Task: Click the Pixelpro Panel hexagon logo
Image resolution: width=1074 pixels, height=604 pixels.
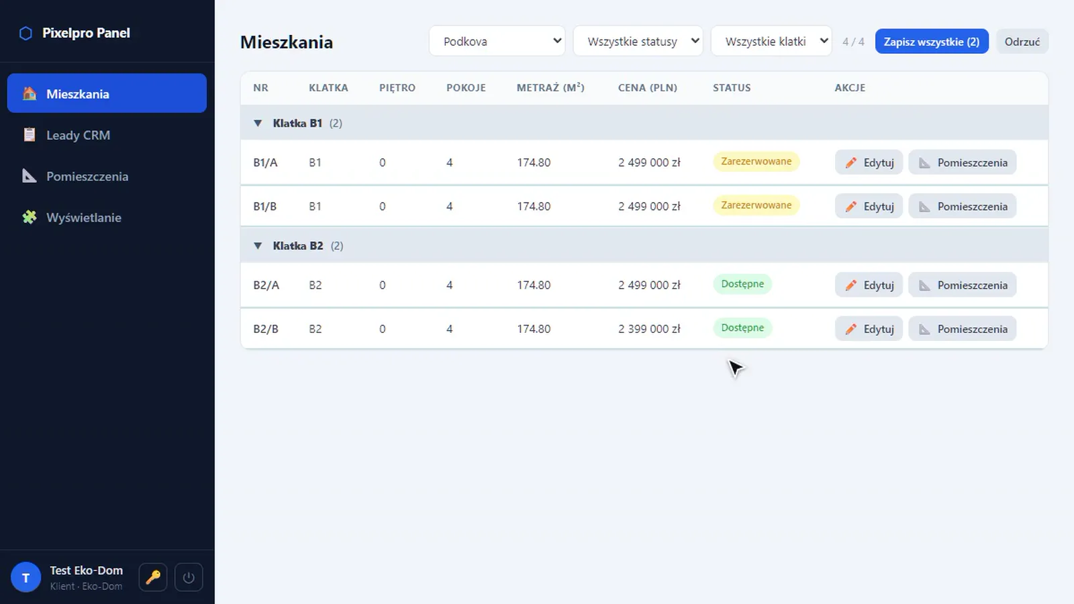Action: [x=26, y=33]
